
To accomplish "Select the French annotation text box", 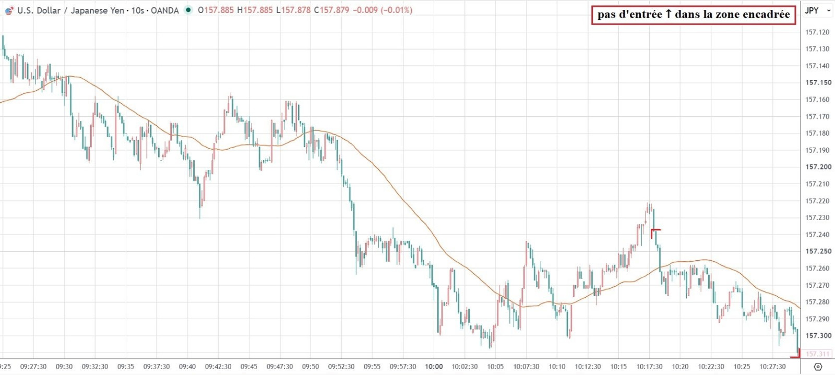I will pos(694,15).
